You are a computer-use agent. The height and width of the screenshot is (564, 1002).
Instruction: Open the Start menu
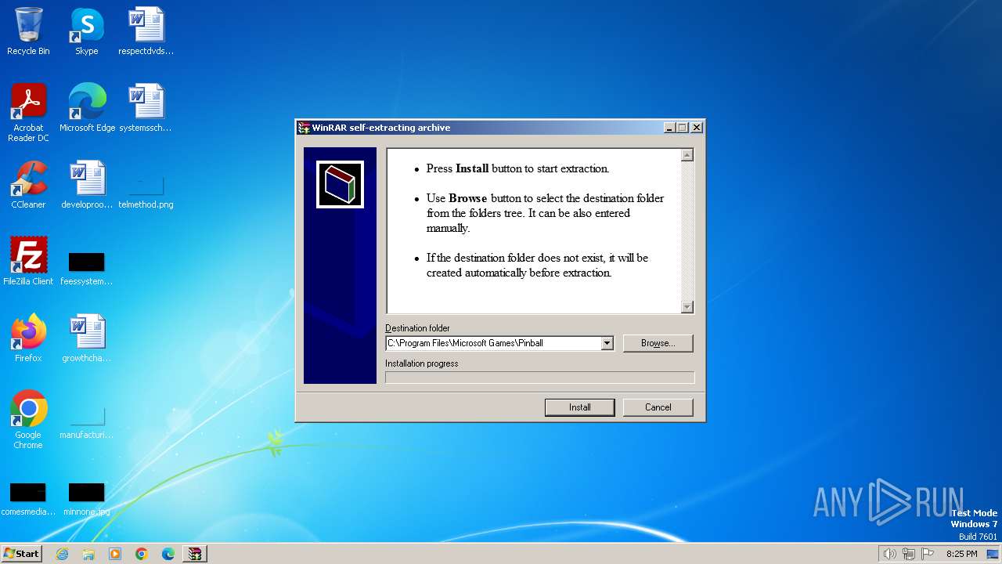pyautogui.click(x=21, y=554)
